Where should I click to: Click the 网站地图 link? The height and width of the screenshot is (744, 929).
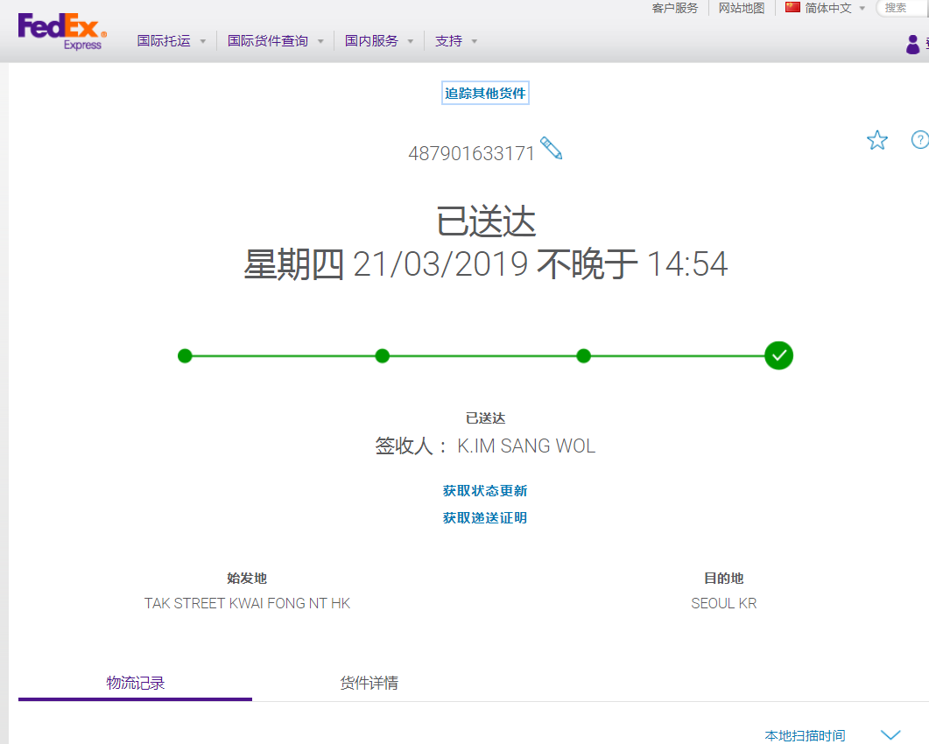(x=741, y=8)
